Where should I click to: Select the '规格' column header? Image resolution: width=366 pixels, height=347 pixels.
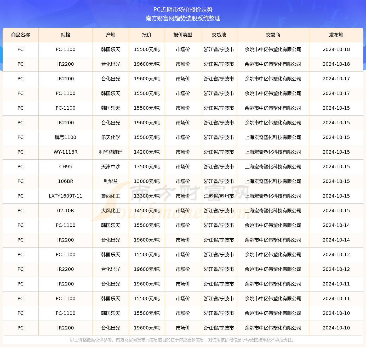click(x=66, y=35)
